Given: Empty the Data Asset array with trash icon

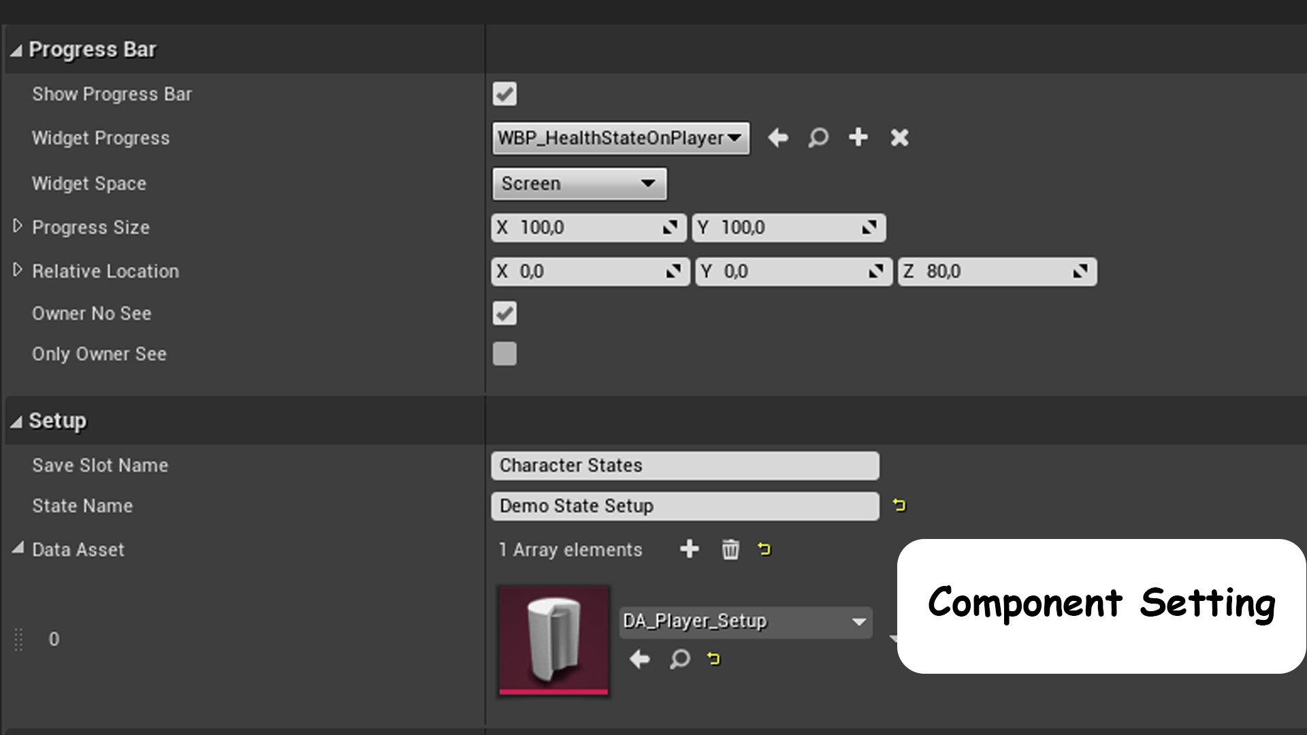Looking at the screenshot, I should pyautogui.click(x=730, y=549).
